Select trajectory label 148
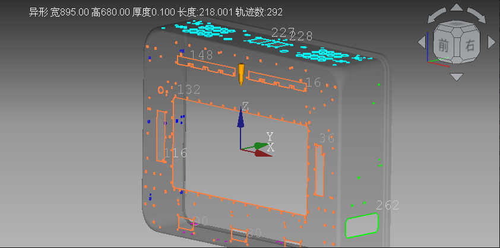Screen dimensions: 500x248 [x=201, y=55]
